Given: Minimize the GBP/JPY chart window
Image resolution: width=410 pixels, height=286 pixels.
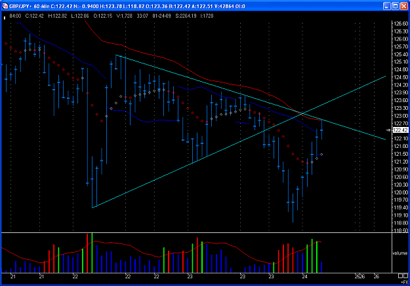Looking at the screenshot, I should pos(387,6).
